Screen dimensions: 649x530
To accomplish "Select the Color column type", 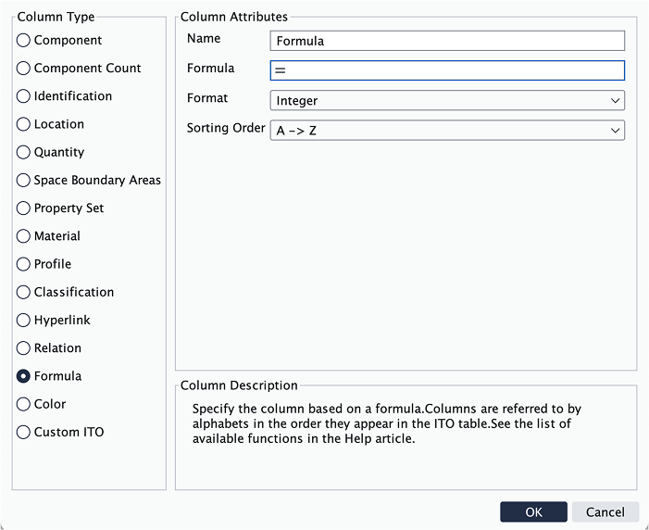I will (x=24, y=404).
